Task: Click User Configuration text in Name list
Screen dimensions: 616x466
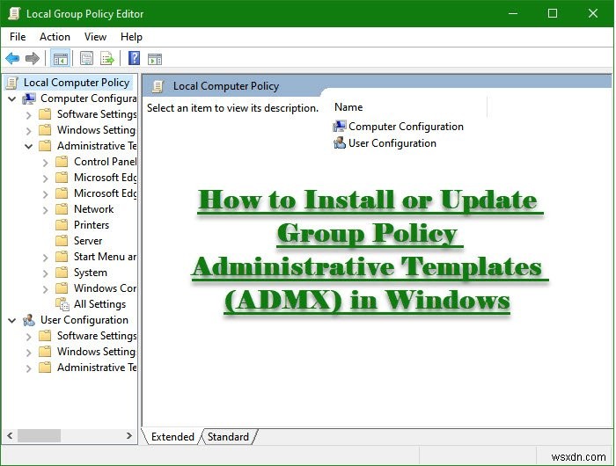Action: [x=392, y=143]
